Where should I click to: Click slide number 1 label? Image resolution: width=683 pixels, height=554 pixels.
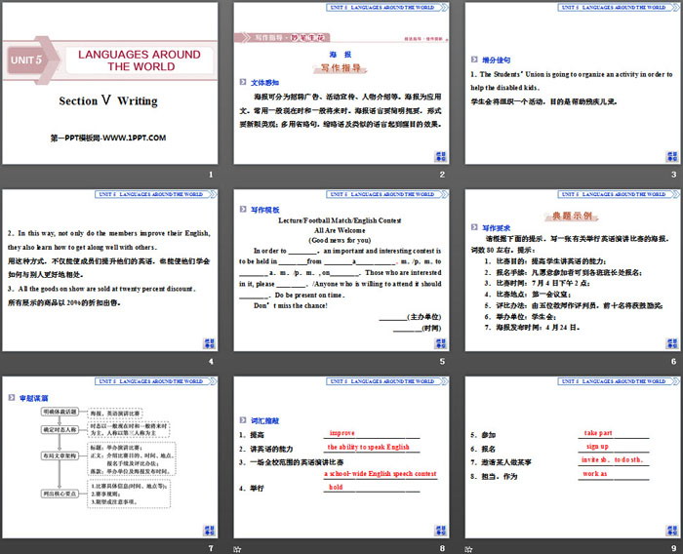pyautogui.click(x=211, y=175)
